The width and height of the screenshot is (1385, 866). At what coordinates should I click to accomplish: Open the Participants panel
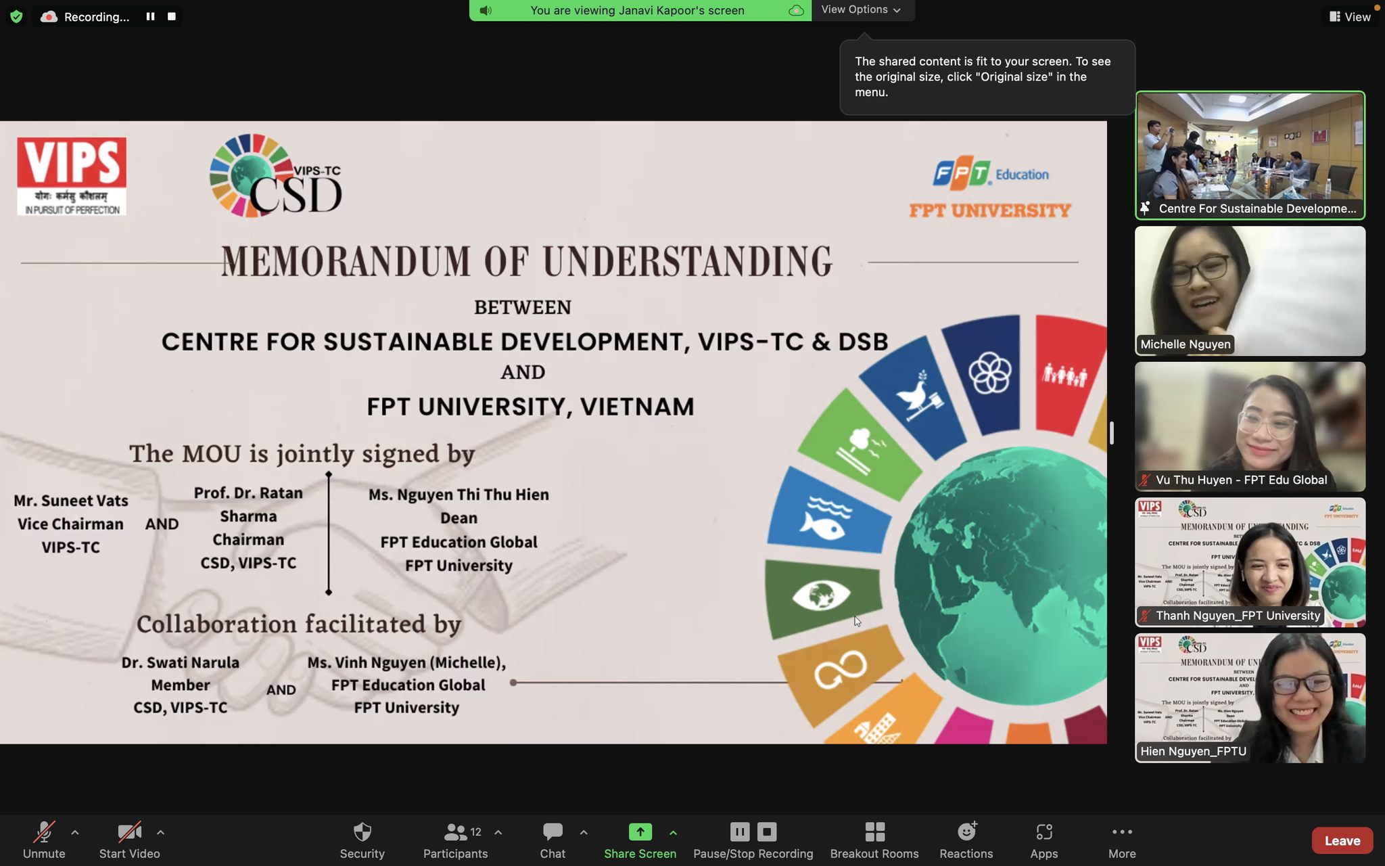[455, 840]
